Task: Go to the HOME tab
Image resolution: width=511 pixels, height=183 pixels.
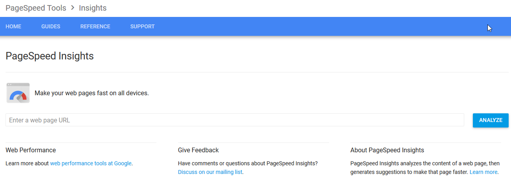Action: pyautogui.click(x=13, y=26)
